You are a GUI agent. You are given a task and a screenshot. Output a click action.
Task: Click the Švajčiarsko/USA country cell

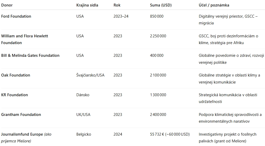pos(90,75)
